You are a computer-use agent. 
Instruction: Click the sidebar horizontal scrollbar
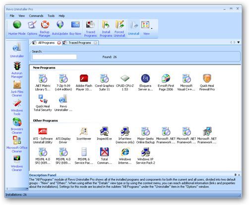[17, 189]
